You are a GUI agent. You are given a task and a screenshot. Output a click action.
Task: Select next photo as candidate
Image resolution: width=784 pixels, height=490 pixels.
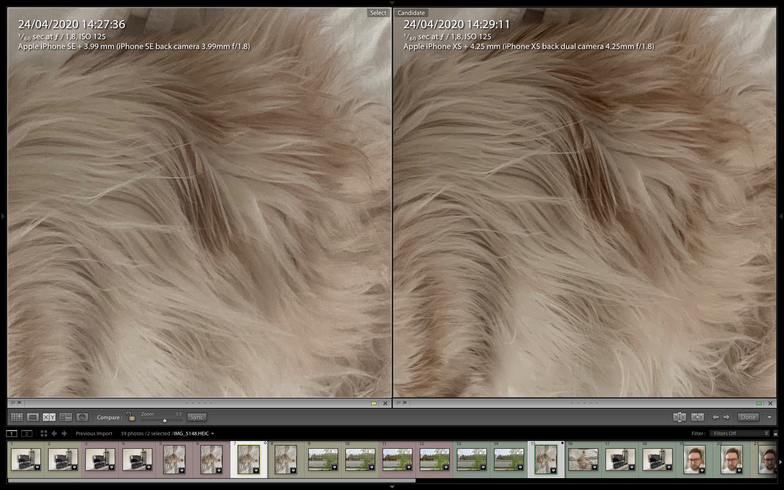click(726, 417)
